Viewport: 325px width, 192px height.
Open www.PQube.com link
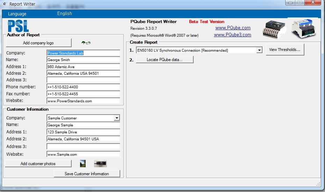tap(233, 28)
